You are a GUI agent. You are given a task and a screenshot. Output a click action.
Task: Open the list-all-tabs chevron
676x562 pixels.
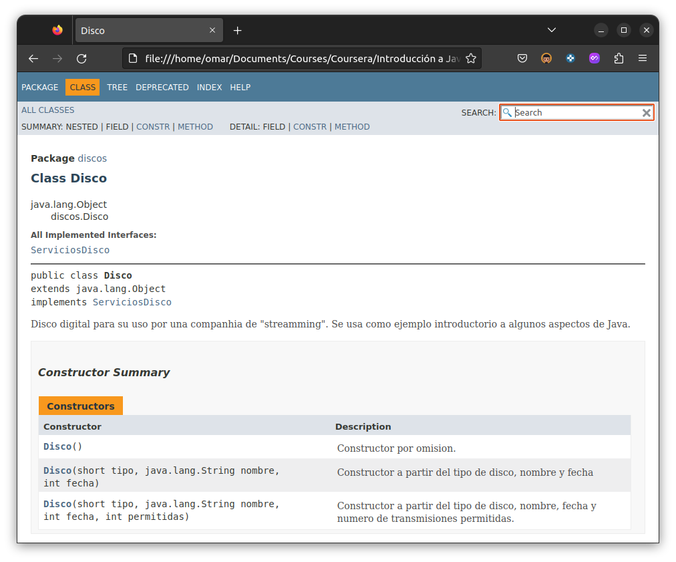tap(551, 30)
